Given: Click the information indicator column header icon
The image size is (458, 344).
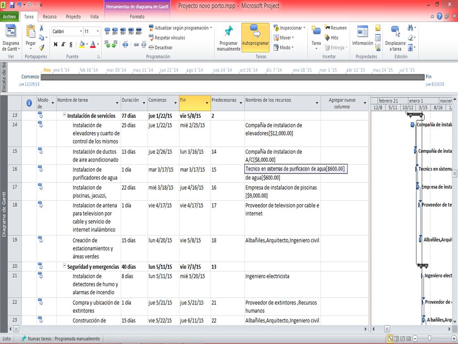Looking at the screenshot, I should coord(29,103).
